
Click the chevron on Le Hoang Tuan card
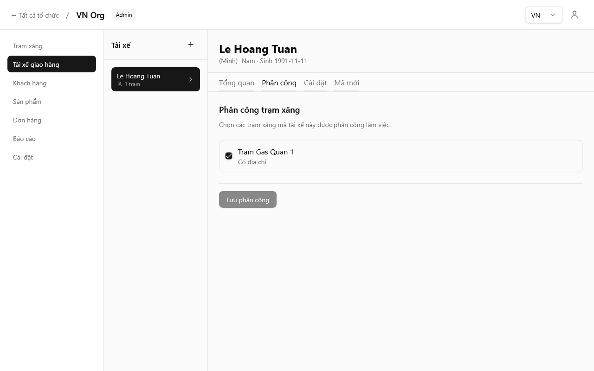coord(191,79)
